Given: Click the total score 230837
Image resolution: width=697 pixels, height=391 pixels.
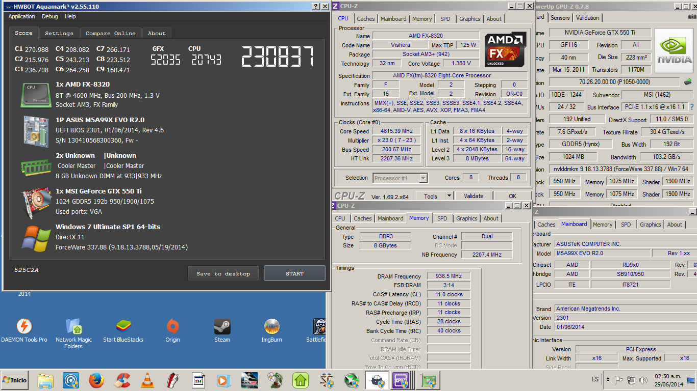Looking at the screenshot, I should pos(277,57).
